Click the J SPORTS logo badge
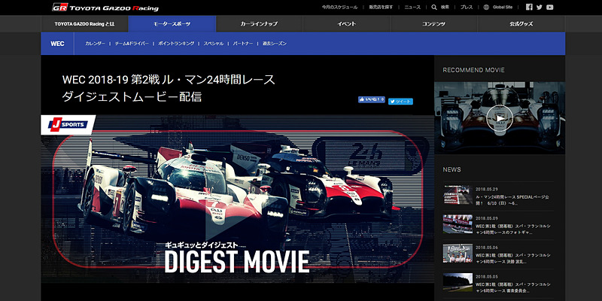The image size is (602, 301). 68,124
